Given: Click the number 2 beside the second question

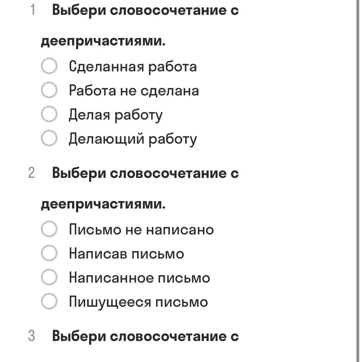Looking at the screenshot, I should click(x=31, y=173).
